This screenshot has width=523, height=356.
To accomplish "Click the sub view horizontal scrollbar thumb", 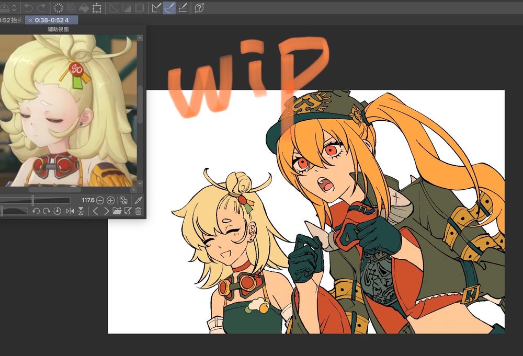I will click(54, 190).
